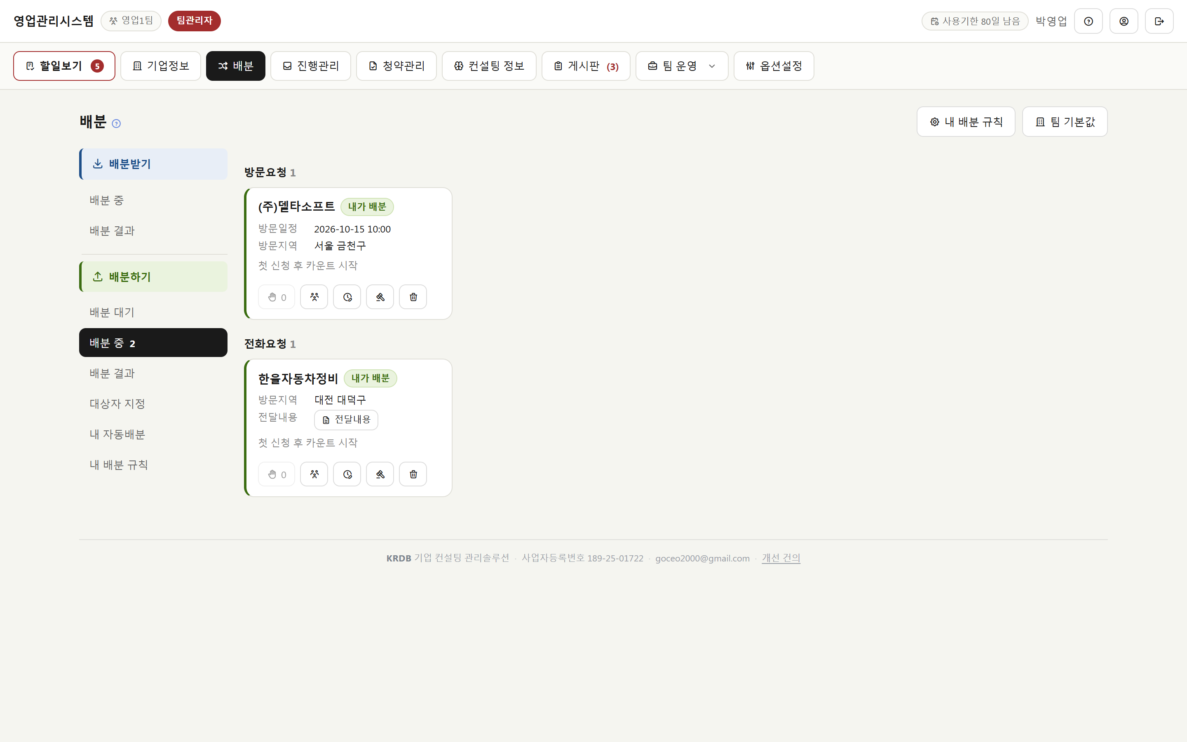Click the hand count button on (주)델타소프트 card
Screen dimensions: 1187x742
(277, 297)
